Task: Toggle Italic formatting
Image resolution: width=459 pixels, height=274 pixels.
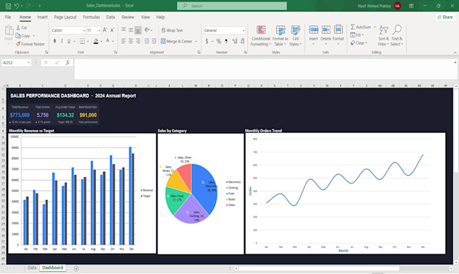Action: [x=62, y=41]
